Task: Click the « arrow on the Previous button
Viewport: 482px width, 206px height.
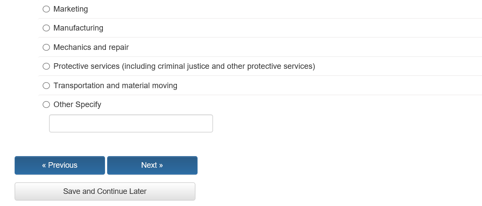Action: pyautogui.click(x=44, y=165)
